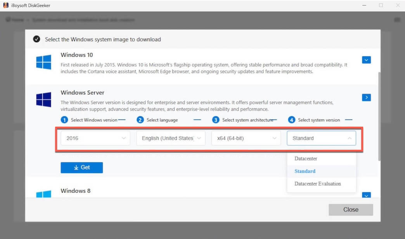Minimize the iBoysoft DiskGeeker window
Screen dimensions: 405x239
364,5
